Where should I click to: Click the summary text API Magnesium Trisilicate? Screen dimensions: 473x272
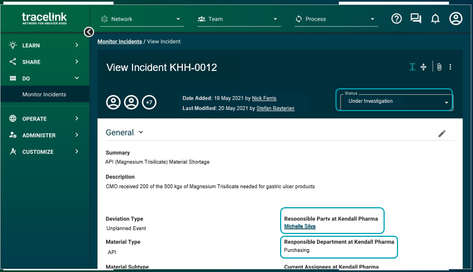(157, 162)
